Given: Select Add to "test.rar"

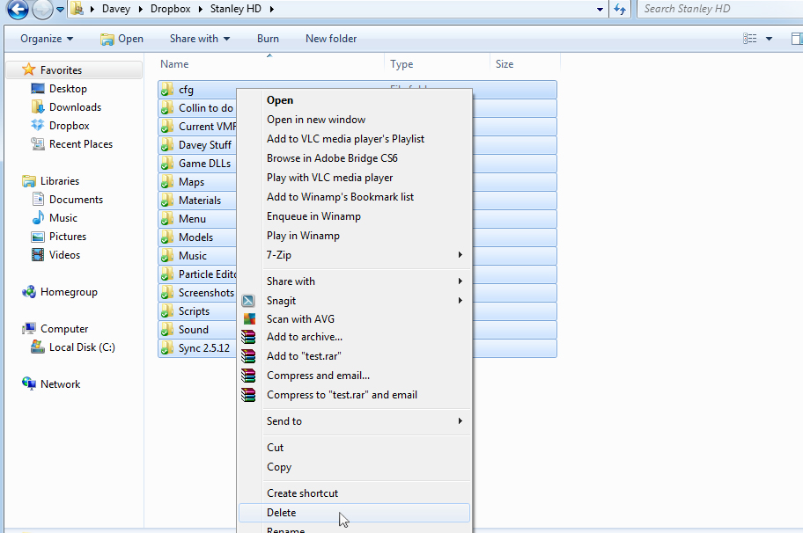Looking at the screenshot, I should click(354, 356).
